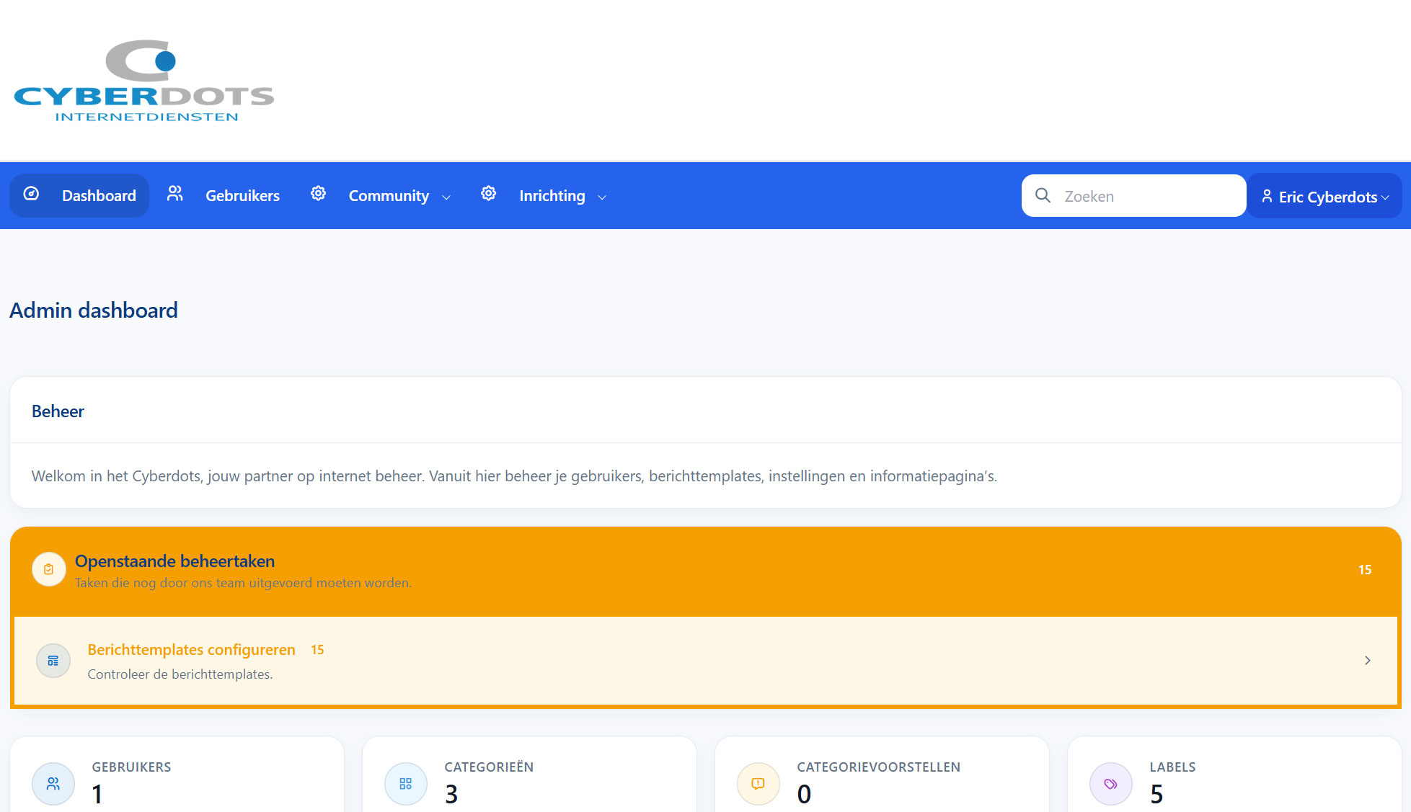Screen dimensions: 1411x812
Task: Click the Admin dashboard page title
Action: point(94,311)
